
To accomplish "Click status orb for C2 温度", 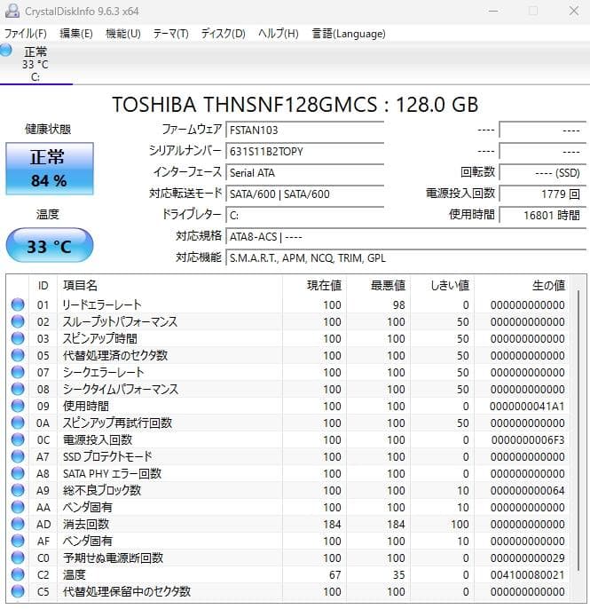I will coord(18,575).
